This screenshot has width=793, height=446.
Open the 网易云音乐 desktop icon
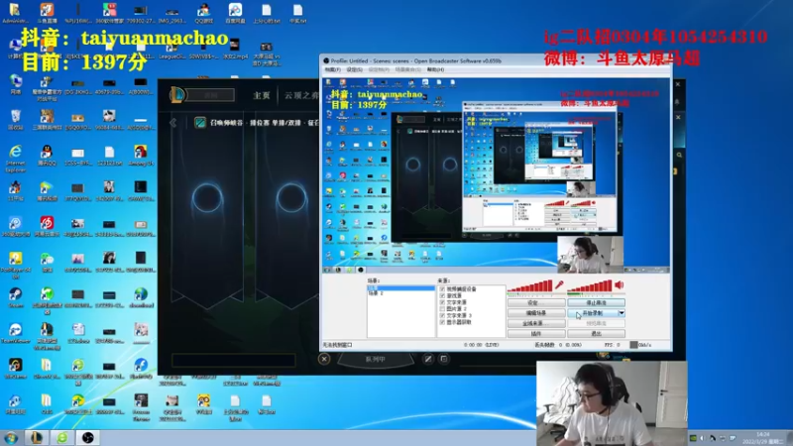pos(47,227)
